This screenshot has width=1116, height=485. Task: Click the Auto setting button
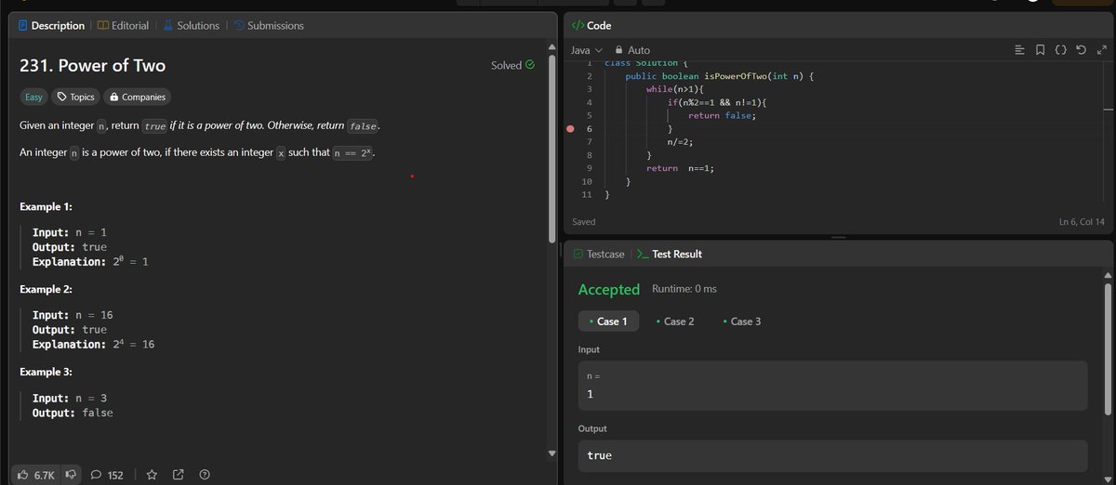(632, 49)
